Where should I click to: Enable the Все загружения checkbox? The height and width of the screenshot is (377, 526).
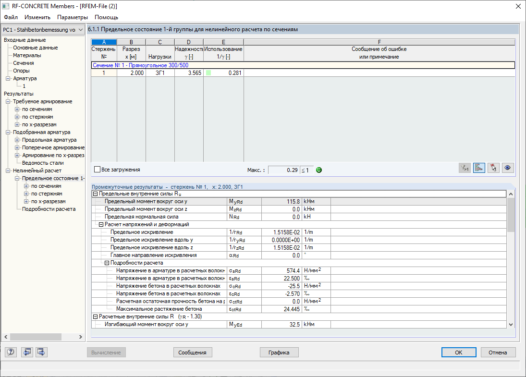[98, 170]
